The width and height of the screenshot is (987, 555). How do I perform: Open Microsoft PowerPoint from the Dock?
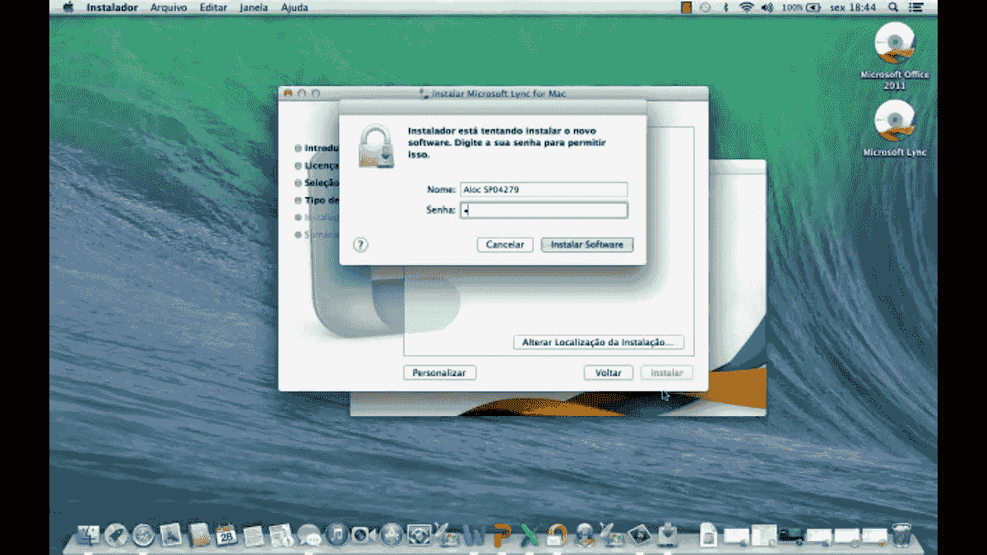point(500,536)
